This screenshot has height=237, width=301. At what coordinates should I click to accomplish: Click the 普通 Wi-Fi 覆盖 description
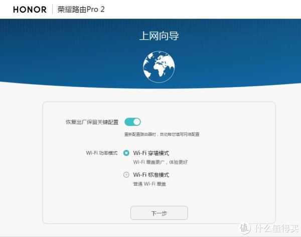(x=149, y=184)
